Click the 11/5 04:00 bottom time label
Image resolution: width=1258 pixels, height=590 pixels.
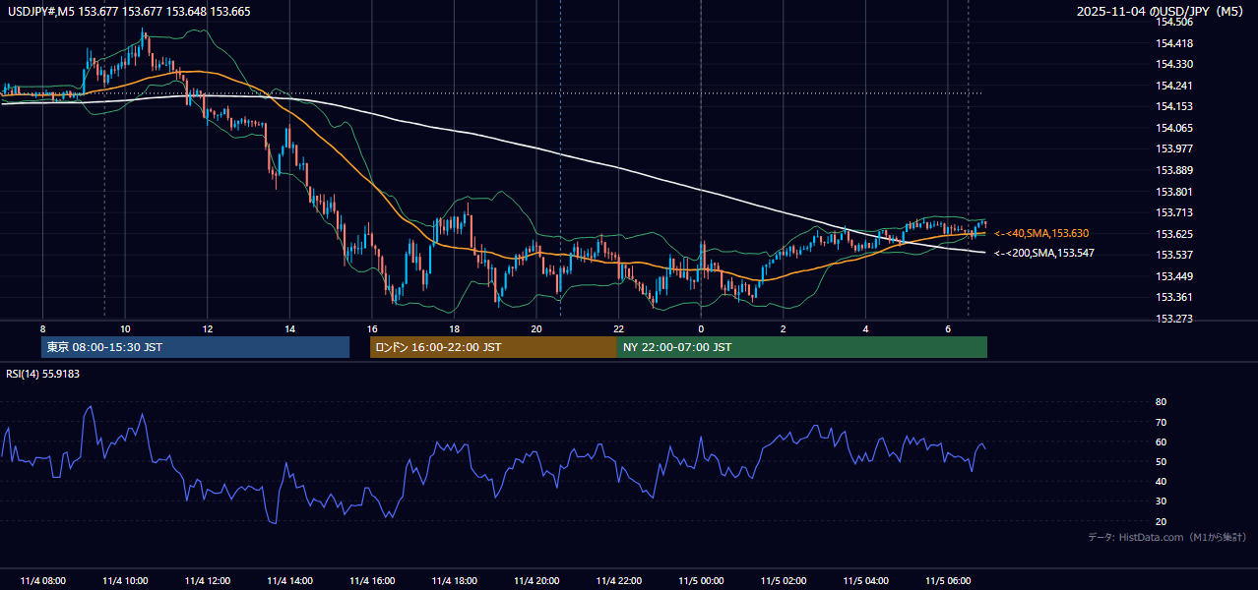point(865,581)
